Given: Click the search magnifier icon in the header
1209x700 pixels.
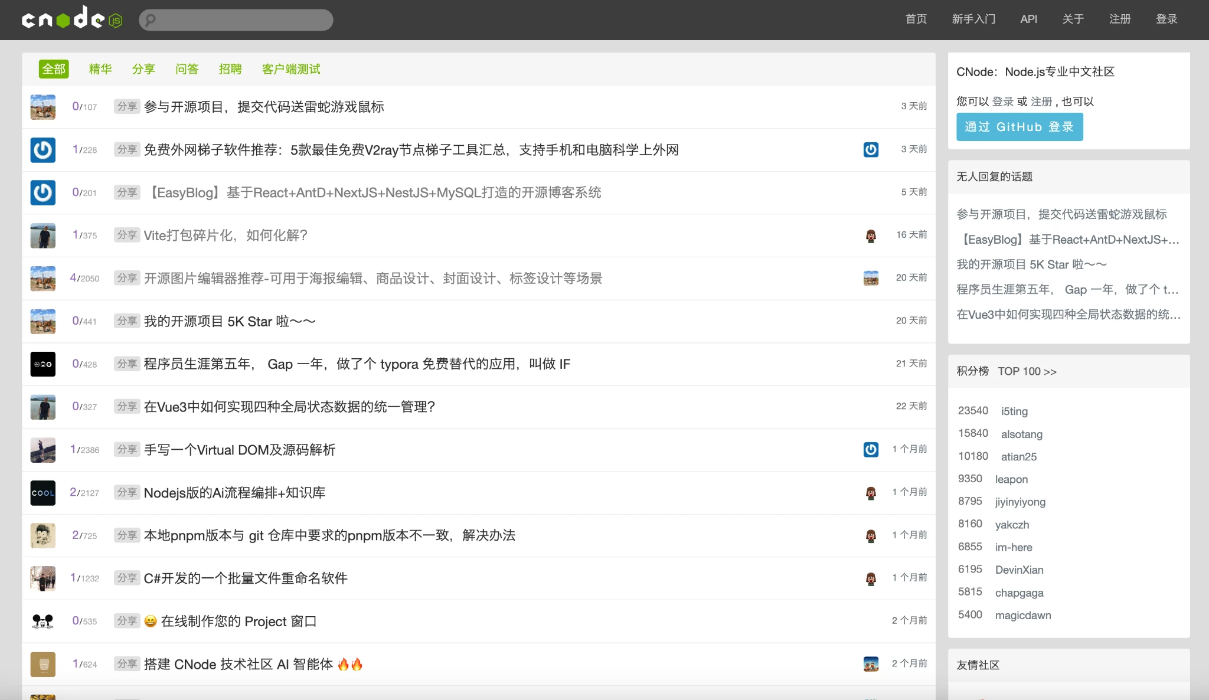Looking at the screenshot, I should [151, 20].
